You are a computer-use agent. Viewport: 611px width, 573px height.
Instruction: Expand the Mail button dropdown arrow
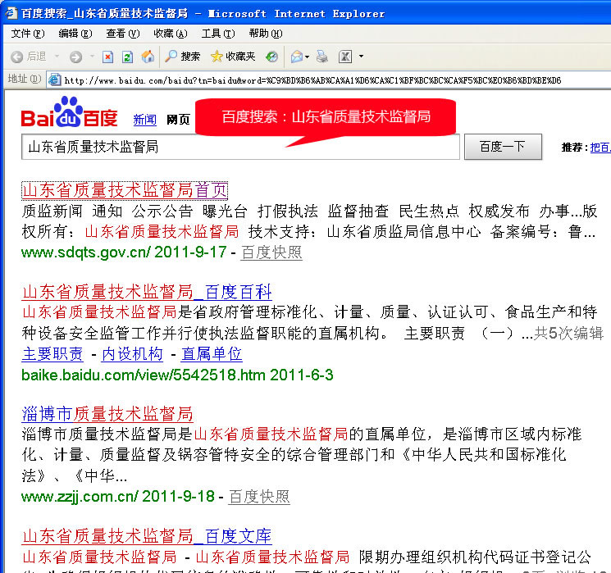[308, 57]
